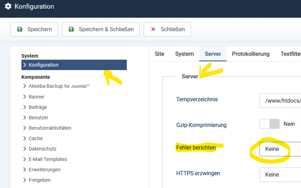Open the Benutzeraktivitäten component settings
This screenshot has height=188, width=301.
[x=50, y=128]
